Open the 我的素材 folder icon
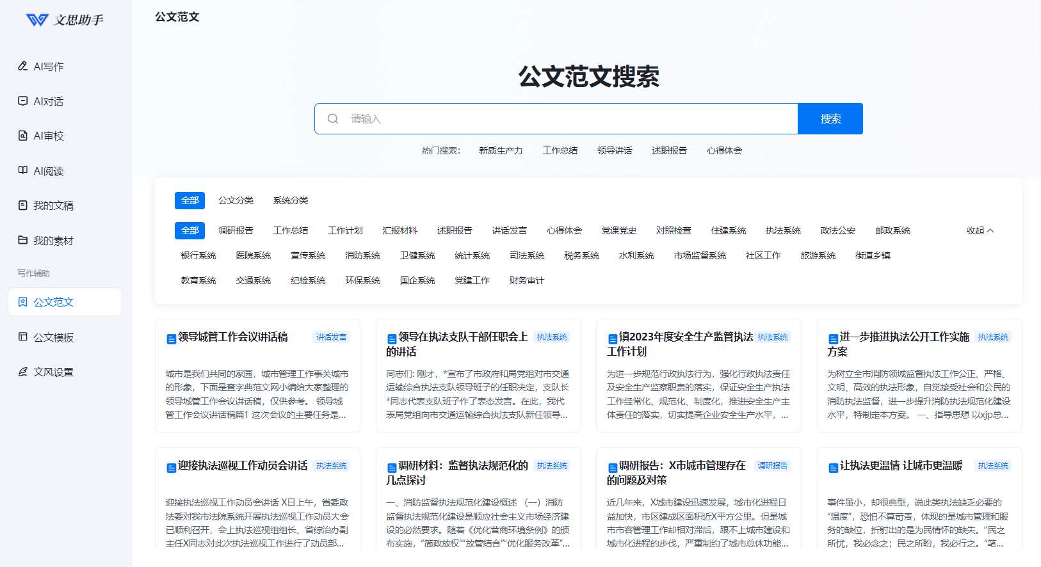The height and width of the screenshot is (567, 1041). (x=23, y=240)
